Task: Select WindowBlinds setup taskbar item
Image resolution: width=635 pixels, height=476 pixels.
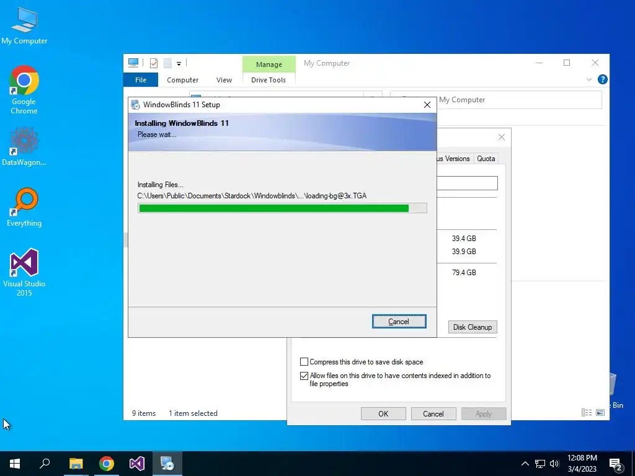Action: [x=167, y=464]
